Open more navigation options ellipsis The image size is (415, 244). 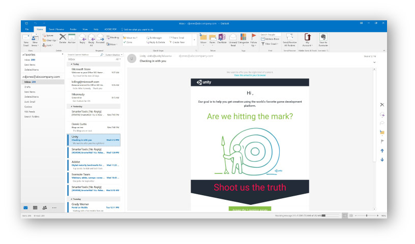54,208
